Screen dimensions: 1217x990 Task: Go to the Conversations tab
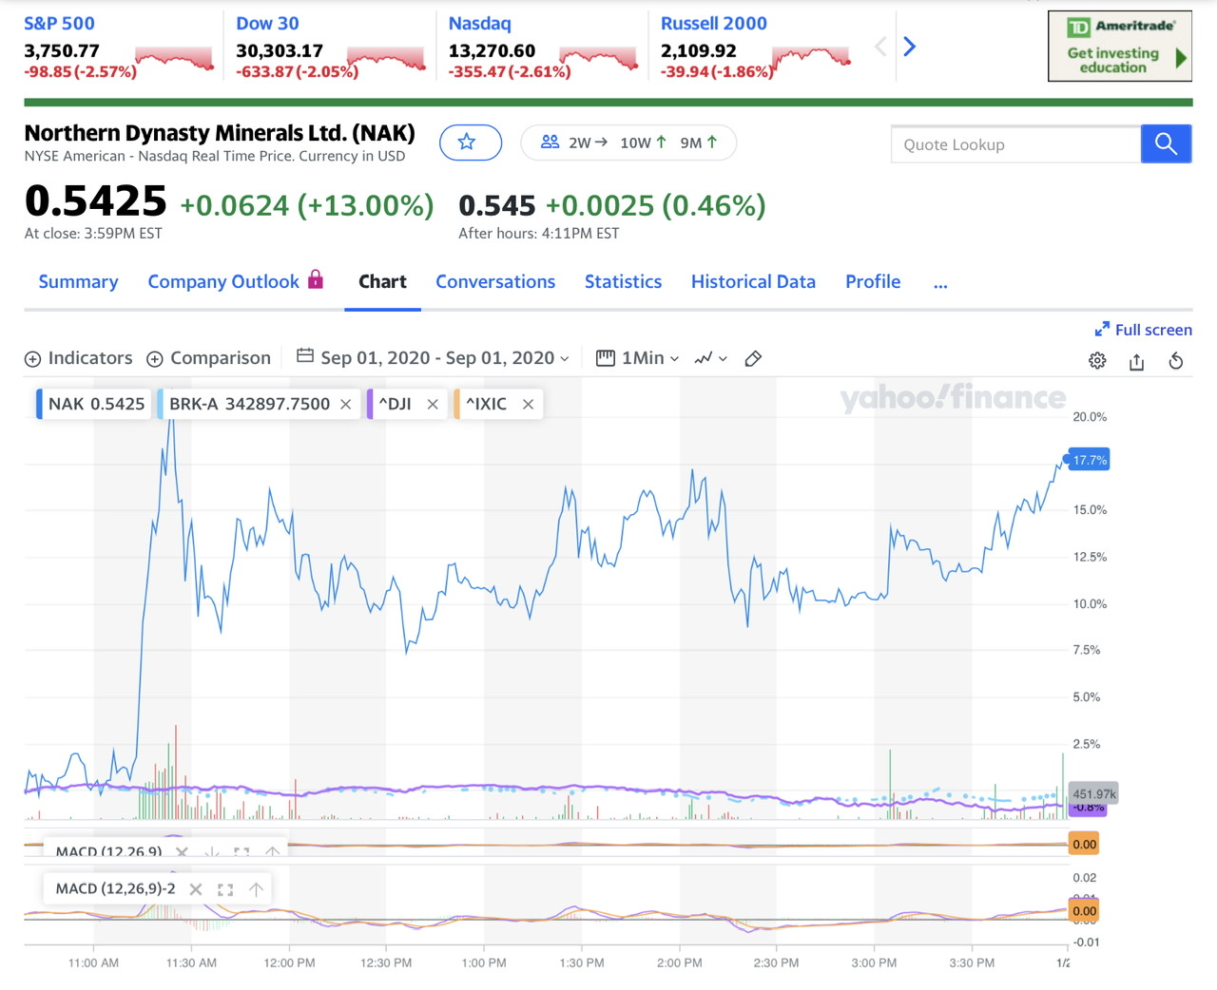[495, 282]
